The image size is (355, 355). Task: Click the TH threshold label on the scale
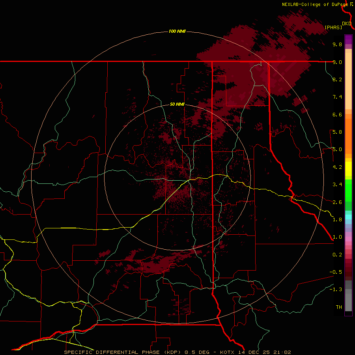[x=339, y=307]
